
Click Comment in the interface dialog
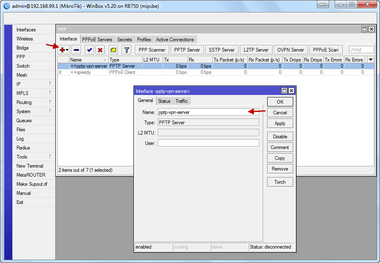point(280,147)
